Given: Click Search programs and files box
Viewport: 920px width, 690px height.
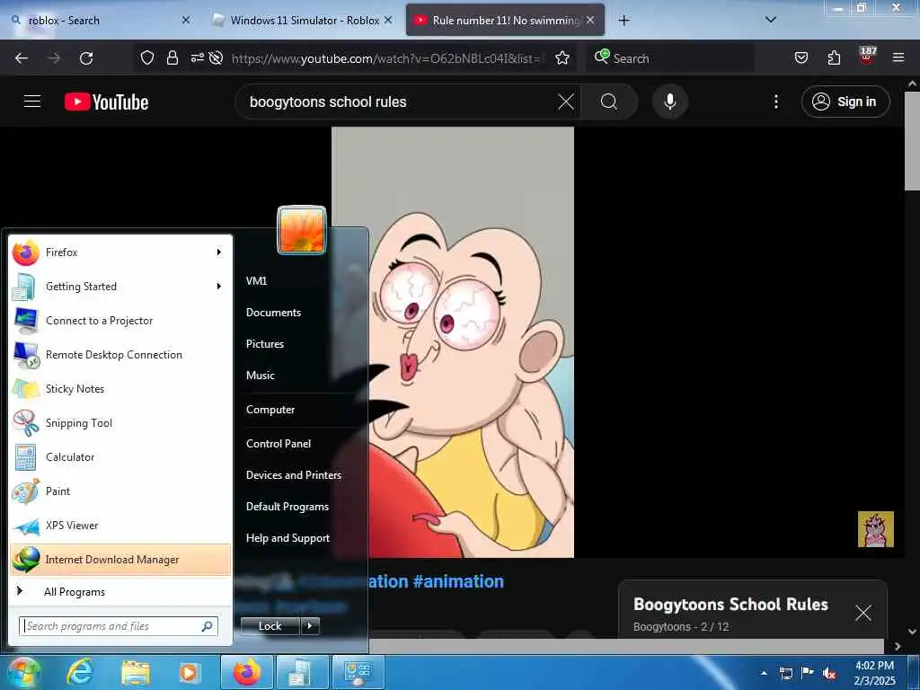Looking at the screenshot, I should coord(119,626).
